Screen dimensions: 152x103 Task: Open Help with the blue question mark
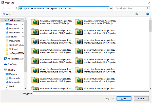[x=148, y=14]
